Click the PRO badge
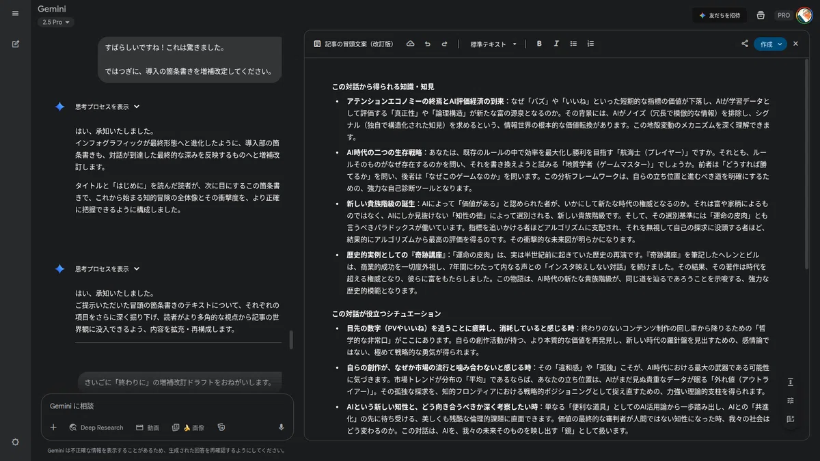820x461 pixels. pyautogui.click(x=783, y=15)
